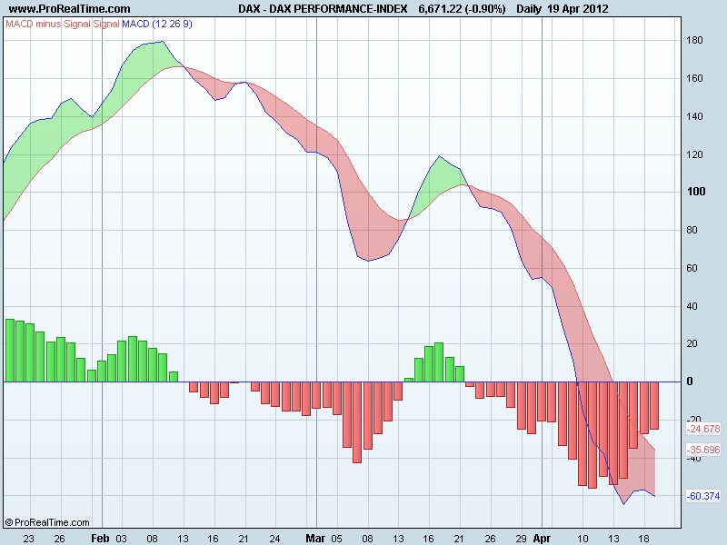Click the © ProRealTime.com copyright label
Screen dimensions: 727x545
[47, 522]
